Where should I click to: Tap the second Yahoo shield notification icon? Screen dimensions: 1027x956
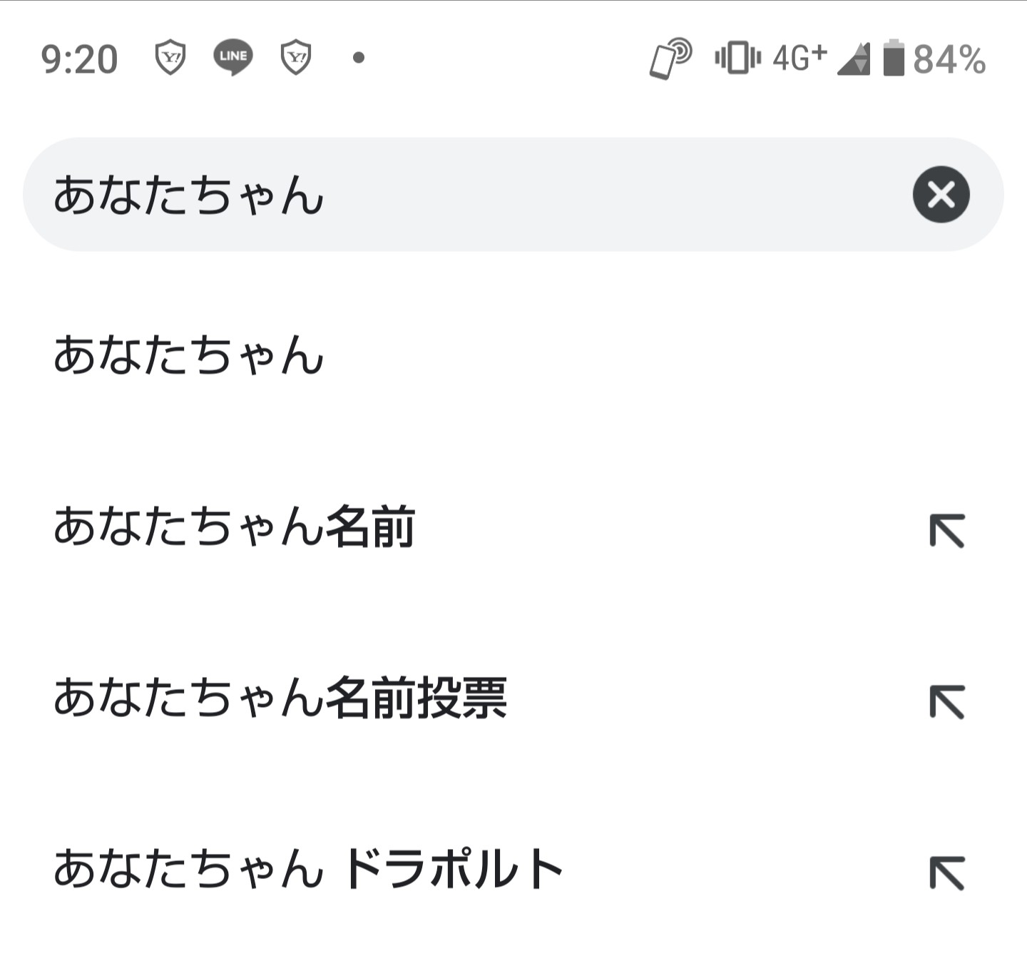click(295, 57)
